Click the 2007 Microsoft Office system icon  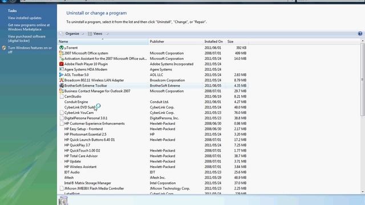pyautogui.click(x=62, y=53)
